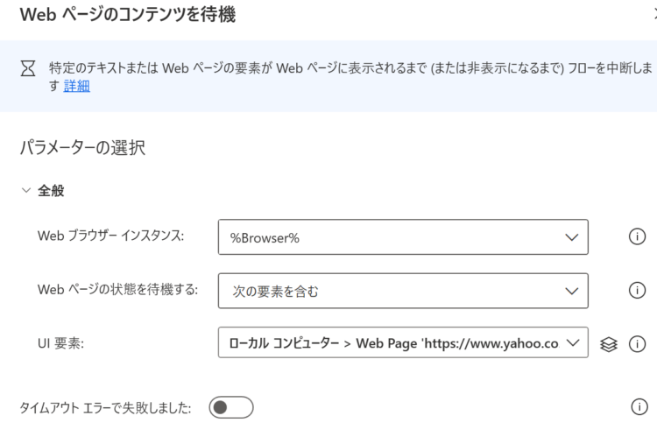
Task: Open the %Browser% dropdown arrow
Action: coord(571,237)
